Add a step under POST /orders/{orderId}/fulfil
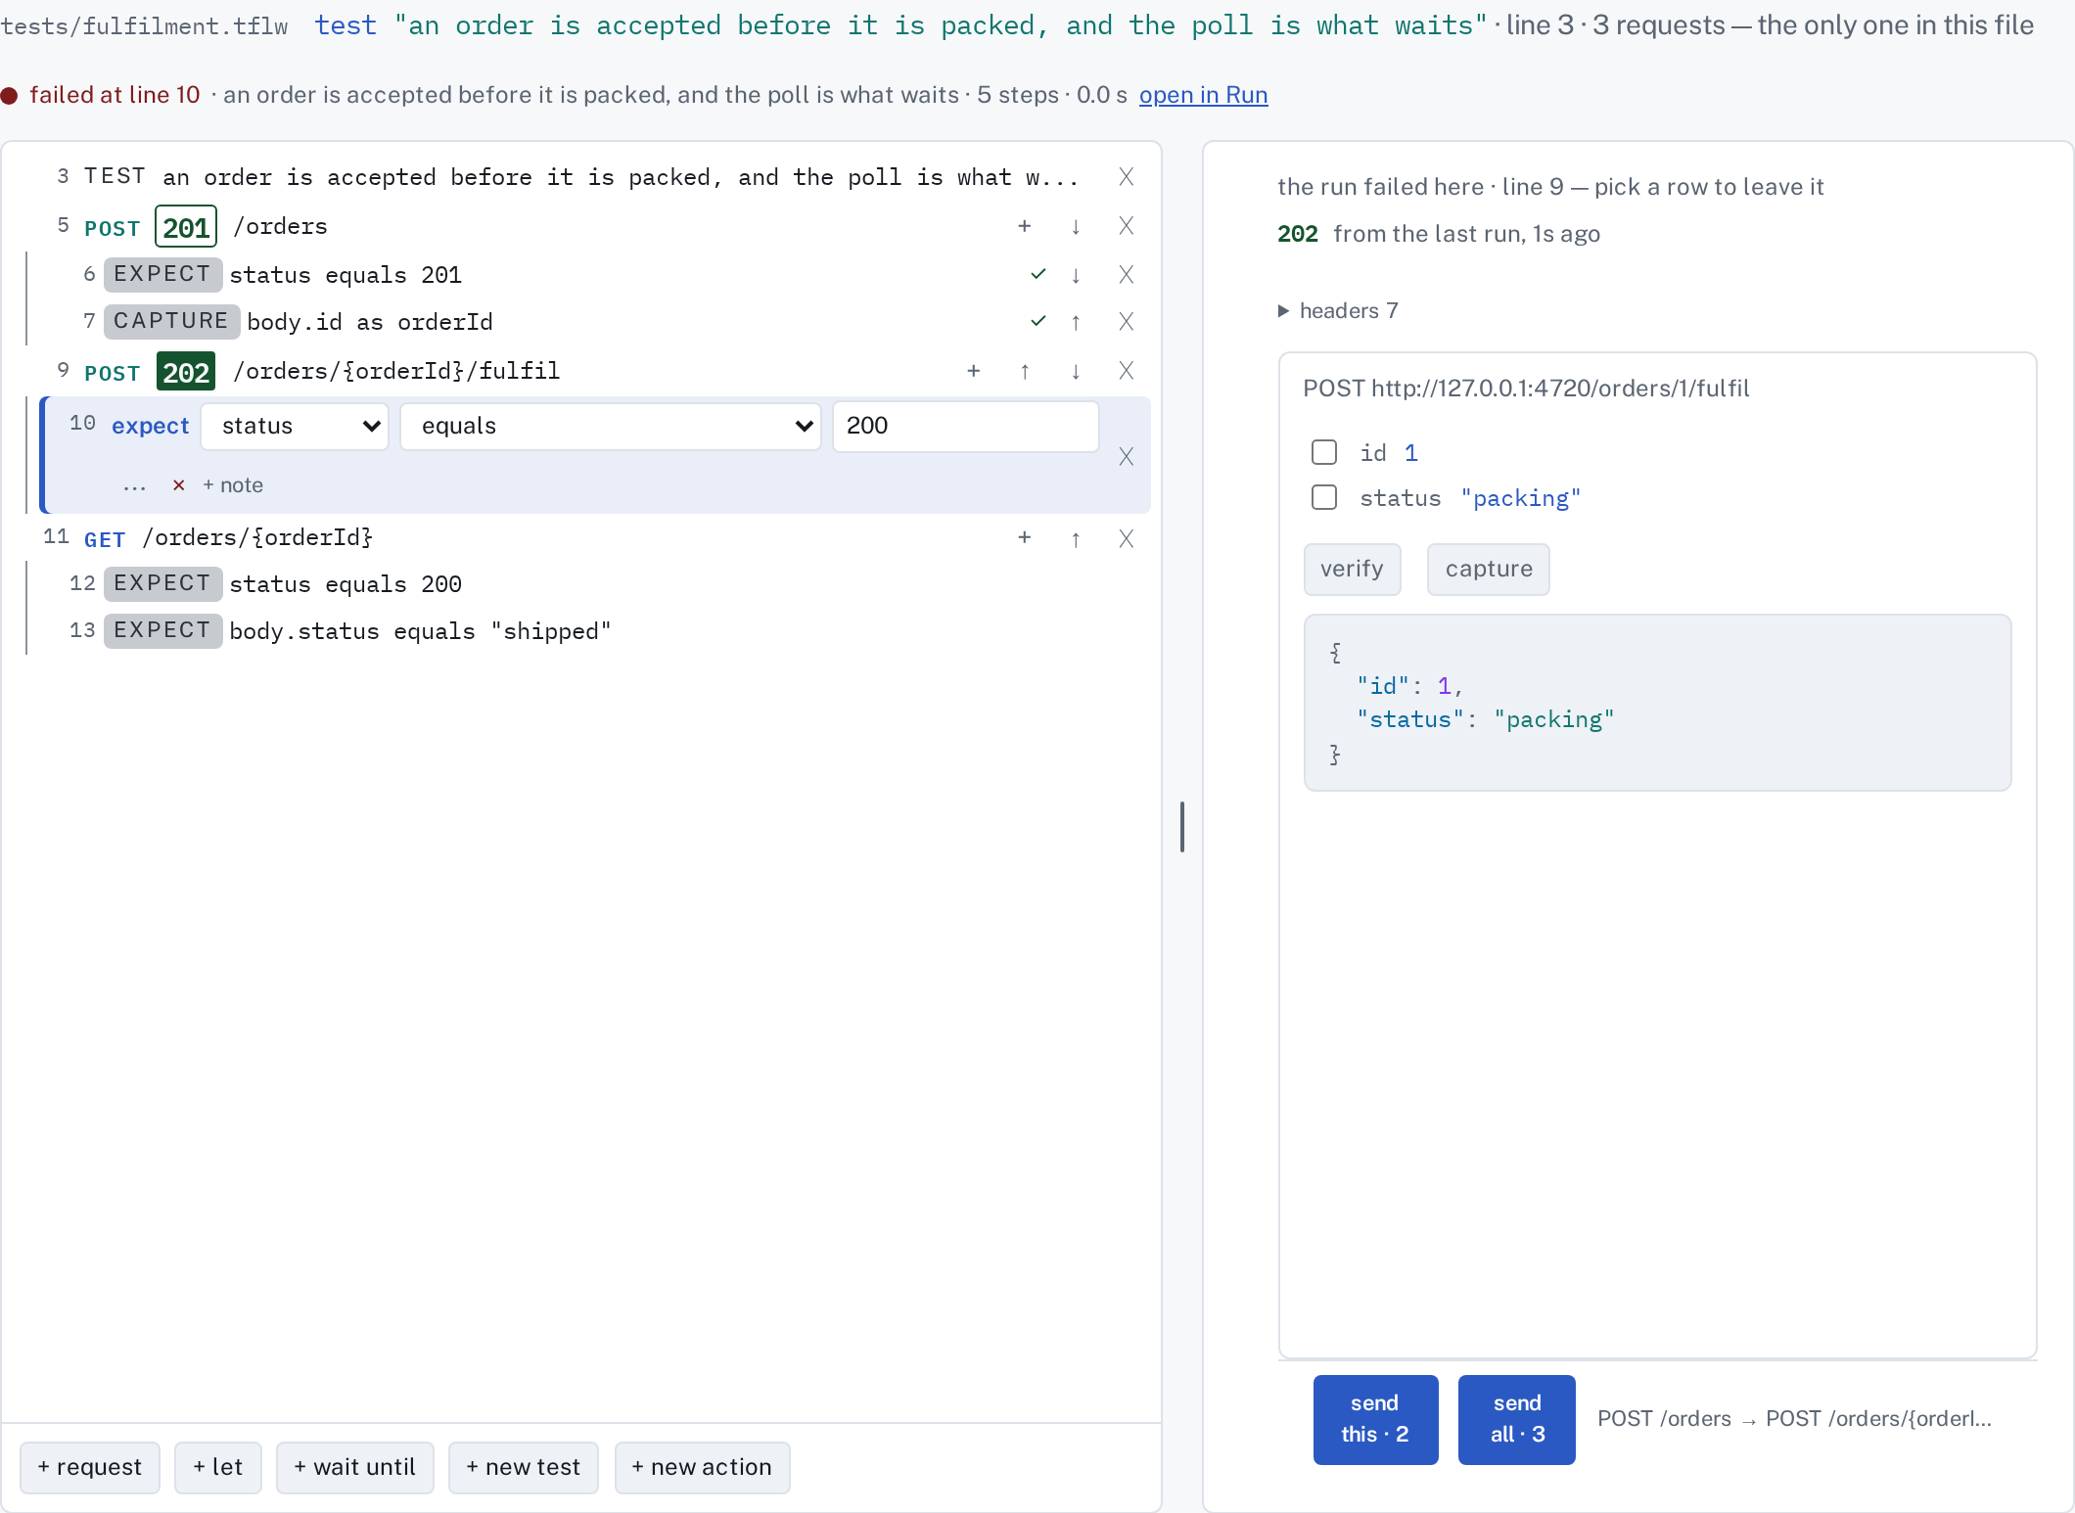This screenshot has width=2075, height=1513. point(973,371)
